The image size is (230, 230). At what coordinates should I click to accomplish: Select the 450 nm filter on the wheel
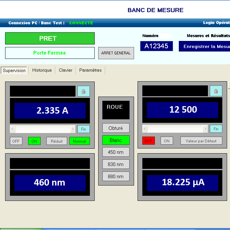pyautogui.click(x=116, y=152)
